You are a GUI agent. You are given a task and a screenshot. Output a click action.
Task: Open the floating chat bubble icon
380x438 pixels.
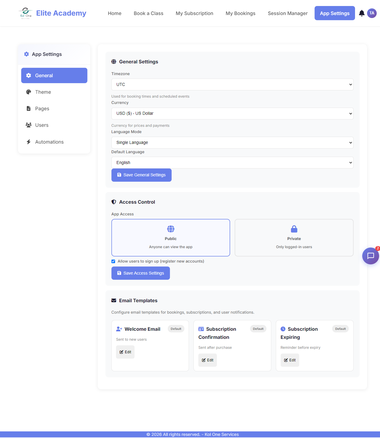click(x=370, y=256)
